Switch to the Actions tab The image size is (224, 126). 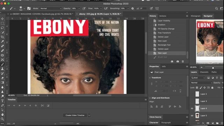point(162,16)
